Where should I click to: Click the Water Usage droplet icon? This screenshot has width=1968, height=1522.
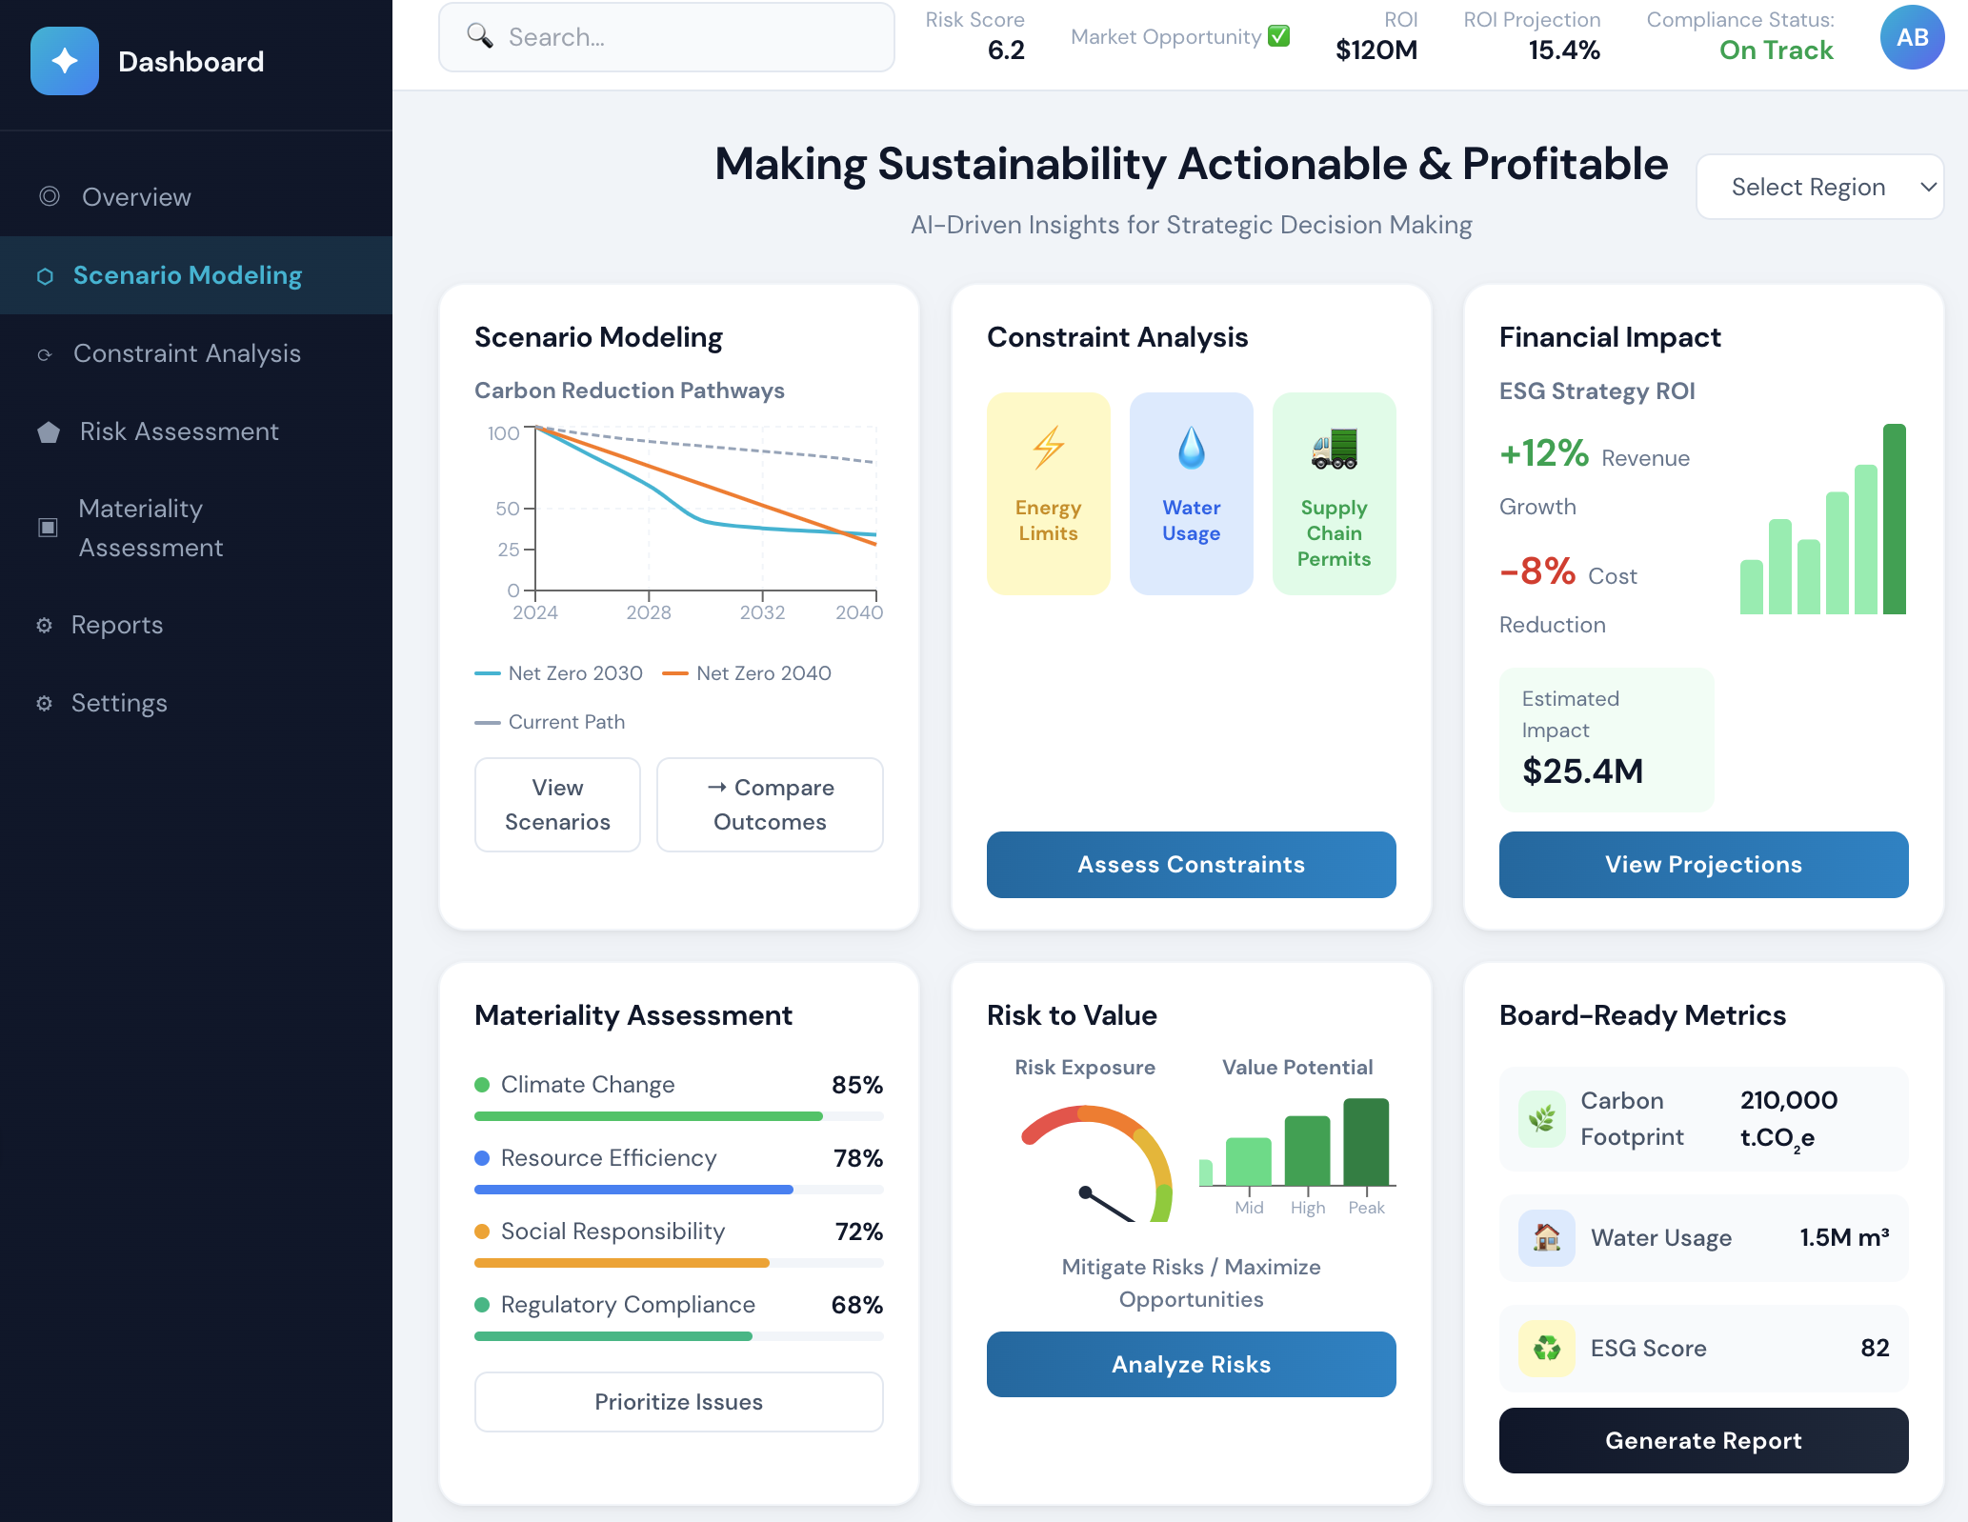[1191, 448]
